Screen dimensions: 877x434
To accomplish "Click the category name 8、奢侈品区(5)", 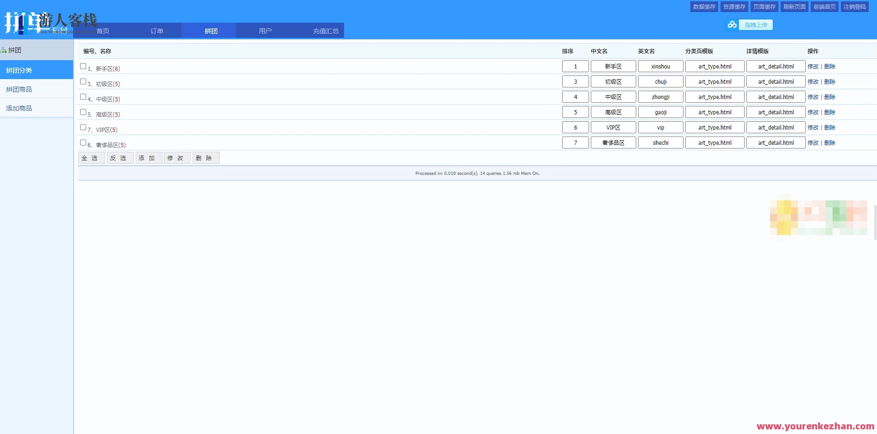I will click(106, 145).
